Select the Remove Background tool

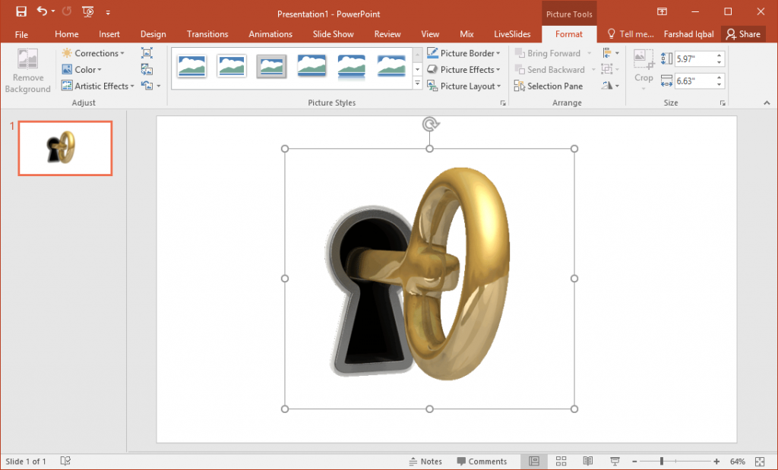(x=27, y=71)
